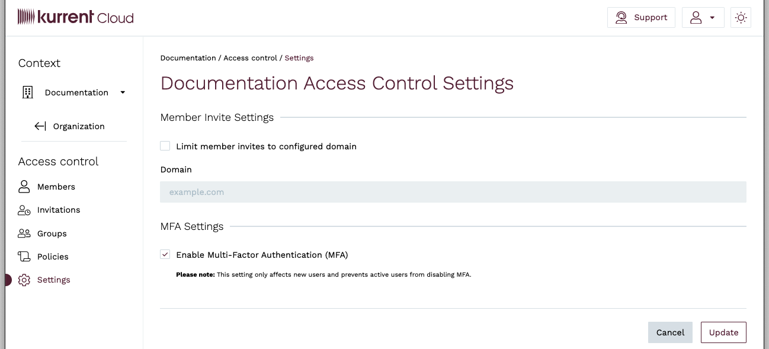Screen dimensions: 769x349
Task: Open the Documentation context dropdown
Action: point(123,92)
